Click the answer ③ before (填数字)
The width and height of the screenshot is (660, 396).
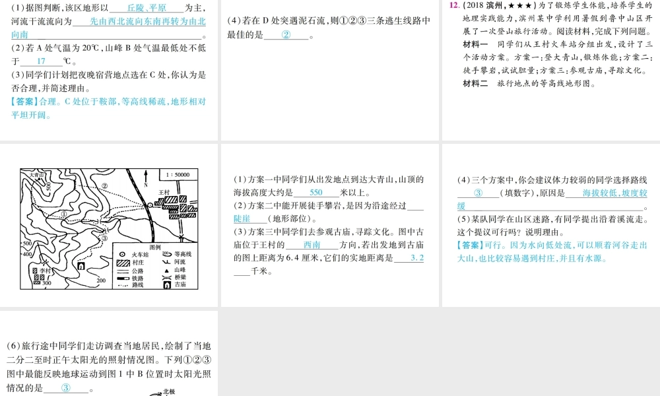(478, 193)
